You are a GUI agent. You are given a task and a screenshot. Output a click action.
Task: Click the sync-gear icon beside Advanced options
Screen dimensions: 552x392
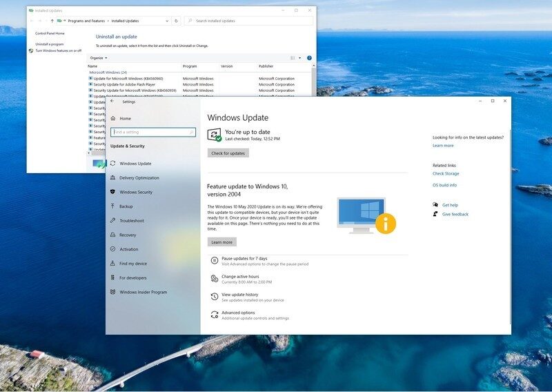[214, 315]
